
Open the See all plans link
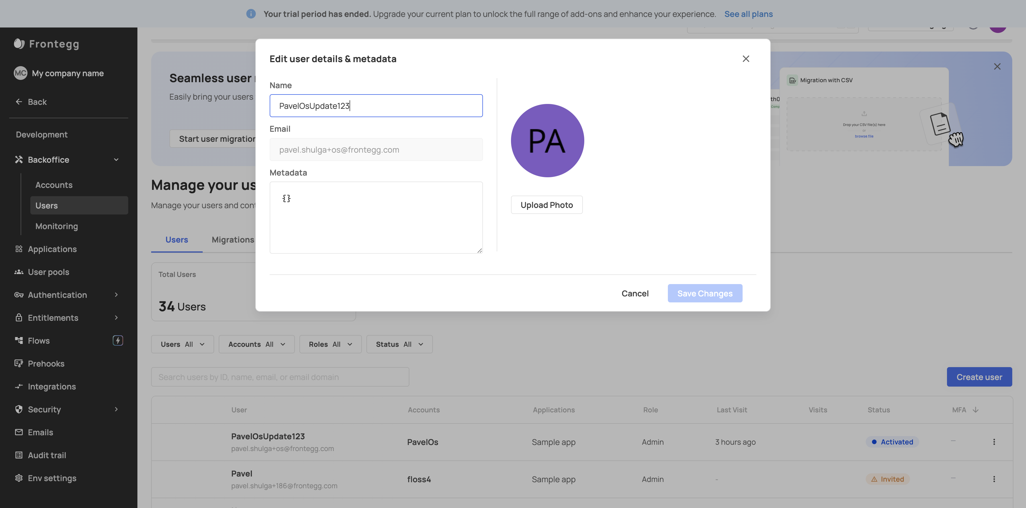point(748,13)
